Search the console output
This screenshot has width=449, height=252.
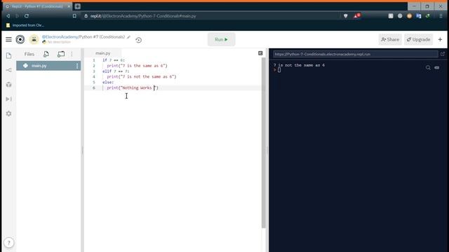click(428, 68)
